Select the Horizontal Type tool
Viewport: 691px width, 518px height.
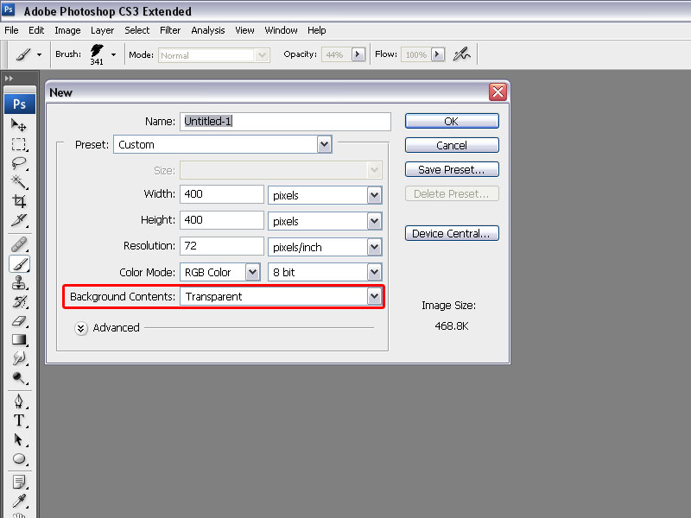pyautogui.click(x=19, y=420)
